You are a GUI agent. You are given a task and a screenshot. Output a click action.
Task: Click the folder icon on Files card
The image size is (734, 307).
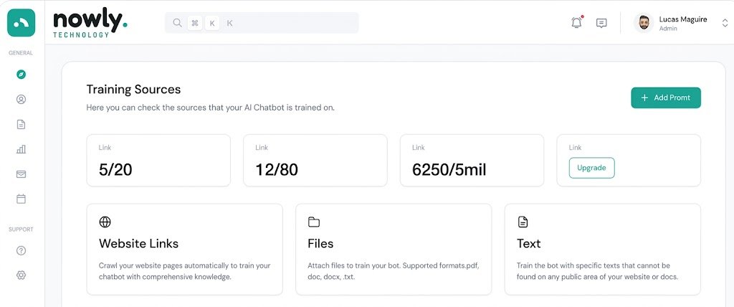click(x=314, y=222)
